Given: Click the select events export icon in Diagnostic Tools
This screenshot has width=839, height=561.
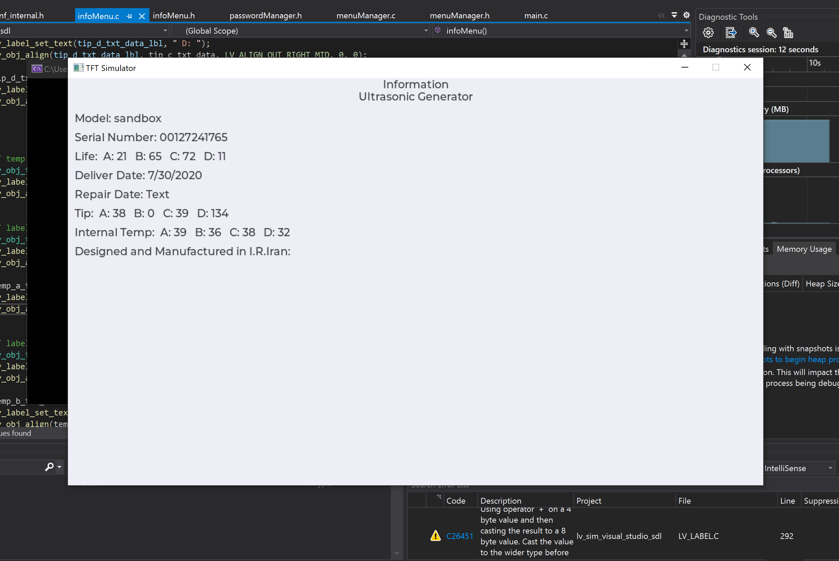Looking at the screenshot, I should [731, 33].
